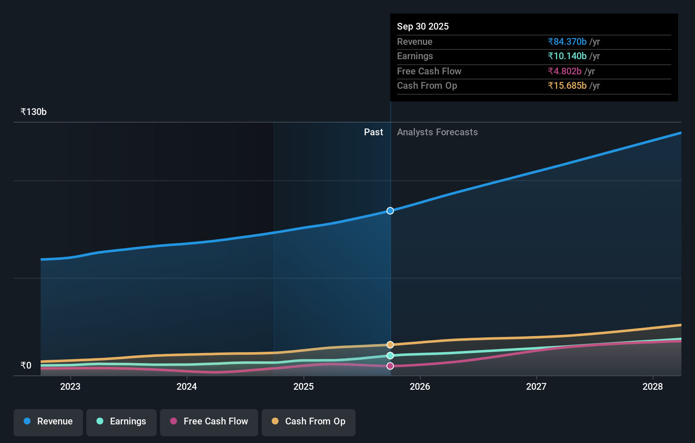Click the ₹130b axis value label
The image size is (695, 443).
click(x=33, y=112)
